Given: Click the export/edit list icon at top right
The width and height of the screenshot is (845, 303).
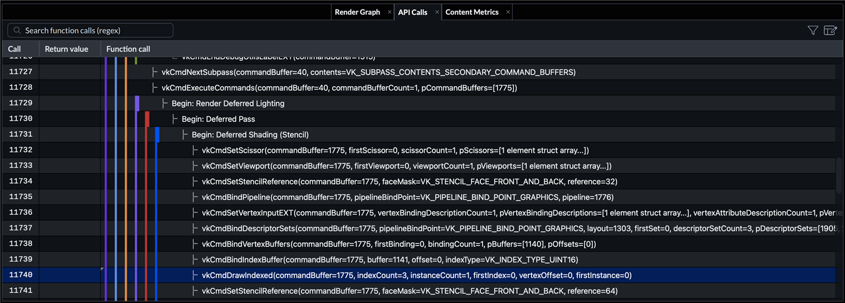Looking at the screenshot, I should 830,30.
